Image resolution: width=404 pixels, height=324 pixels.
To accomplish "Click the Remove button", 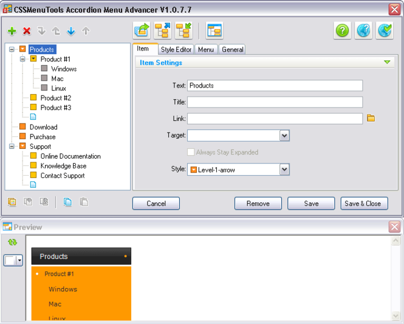I will pos(258,204).
